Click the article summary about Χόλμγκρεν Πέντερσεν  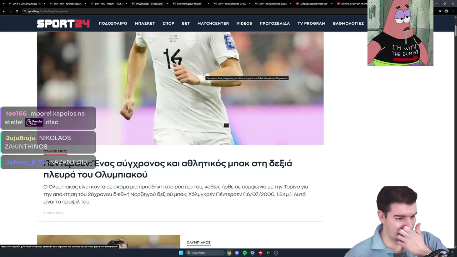tap(176, 194)
